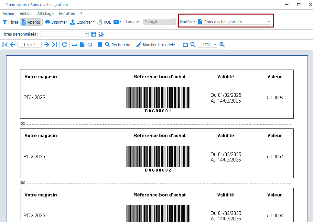Click the page field showing 1 sur 4
313x222 pixels.
[29, 45]
